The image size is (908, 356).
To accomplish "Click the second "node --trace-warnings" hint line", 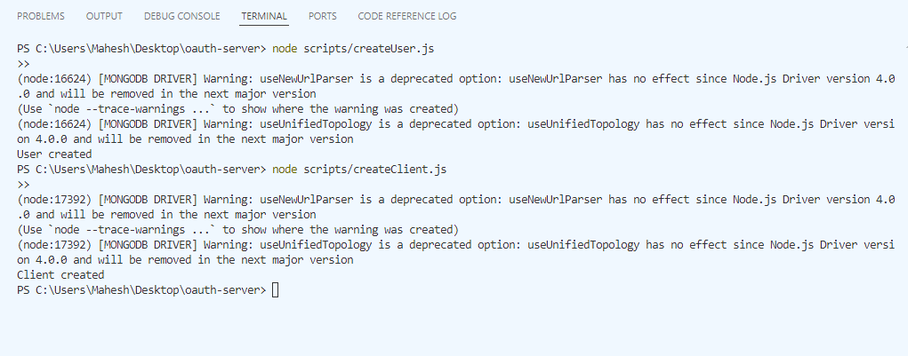I will pos(237,230).
